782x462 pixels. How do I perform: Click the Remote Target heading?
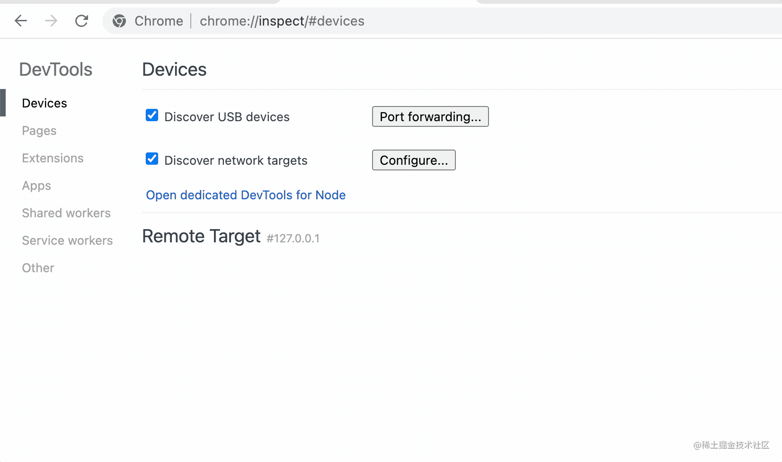click(201, 236)
